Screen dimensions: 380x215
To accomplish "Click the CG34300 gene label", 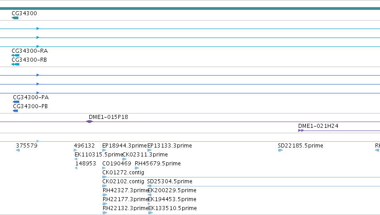I will tap(24, 13).
